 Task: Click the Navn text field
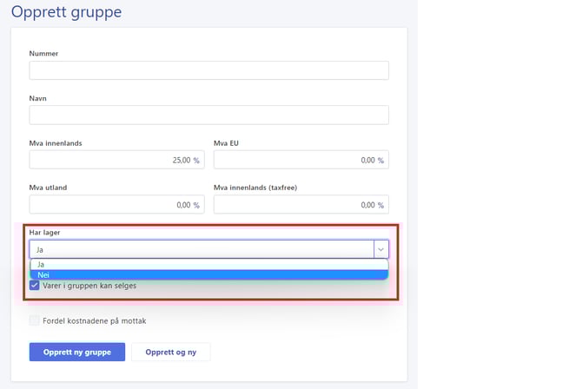[208, 115]
